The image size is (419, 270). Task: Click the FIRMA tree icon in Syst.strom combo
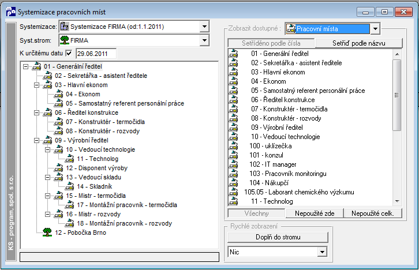(x=65, y=40)
